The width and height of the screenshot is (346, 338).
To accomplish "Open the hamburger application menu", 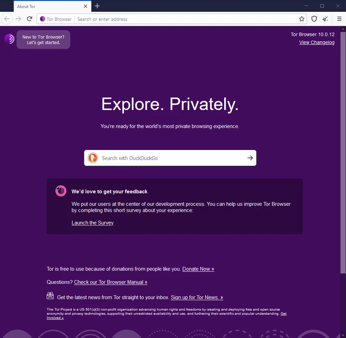I will tap(339, 19).
